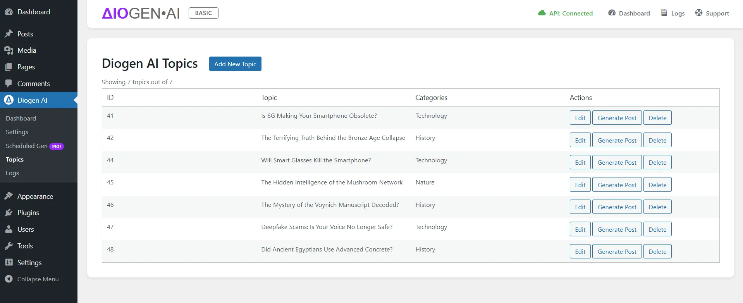
Task: Select Diogen AI menu item
Action: coord(39,100)
